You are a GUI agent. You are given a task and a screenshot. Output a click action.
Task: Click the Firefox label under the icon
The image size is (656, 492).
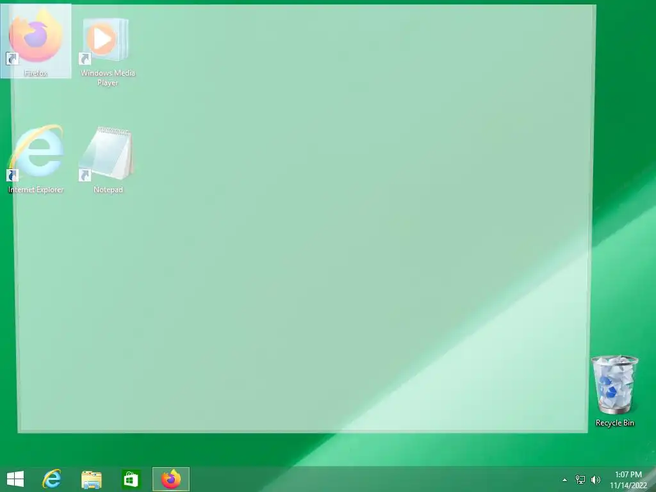coord(36,73)
